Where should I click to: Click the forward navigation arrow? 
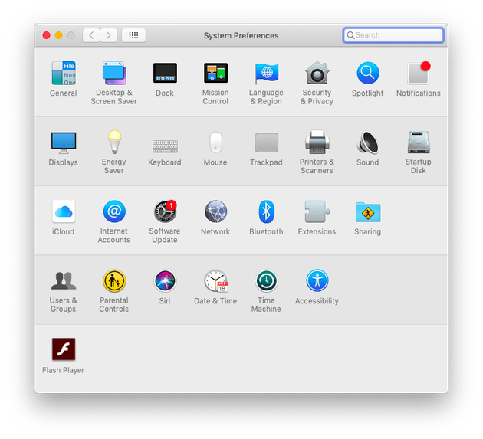(x=108, y=35)
